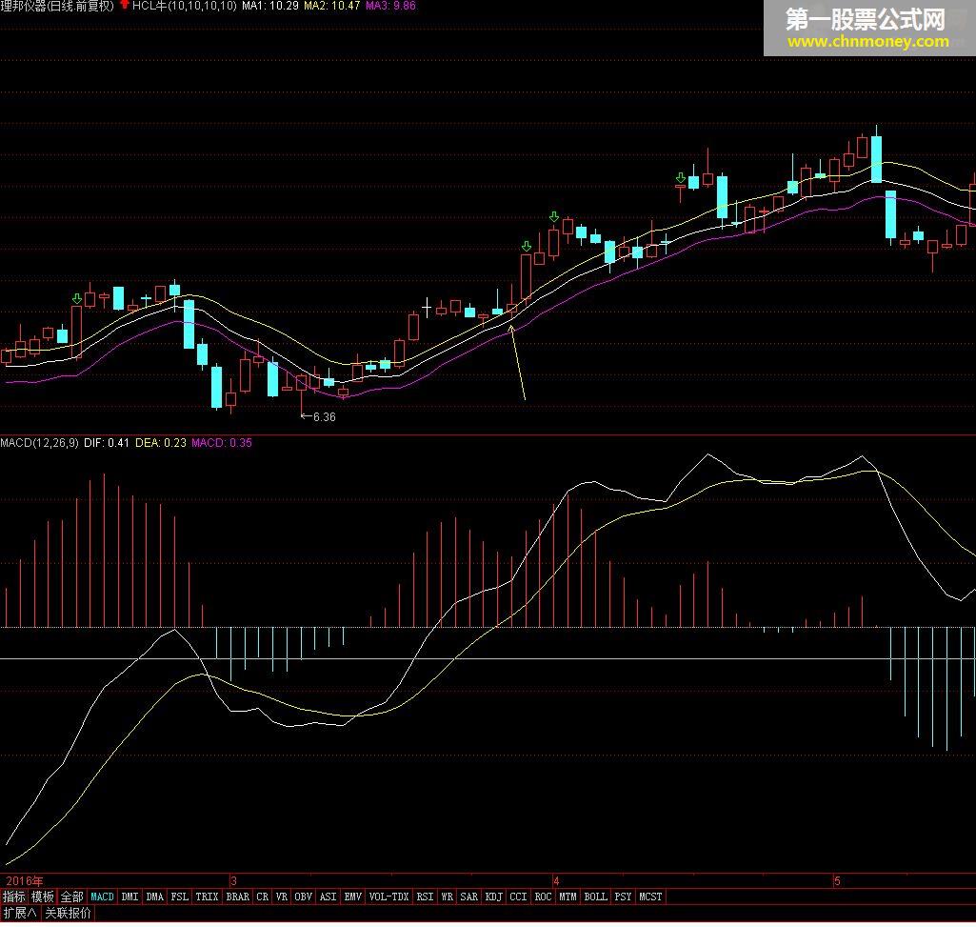976x927 pixels.
Task: Select the 全部 tab
Action: pos(72,897)
